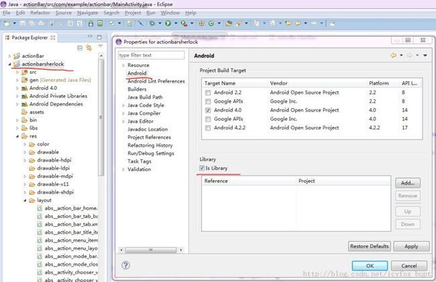Open the File menu

(x=7, y=13)
